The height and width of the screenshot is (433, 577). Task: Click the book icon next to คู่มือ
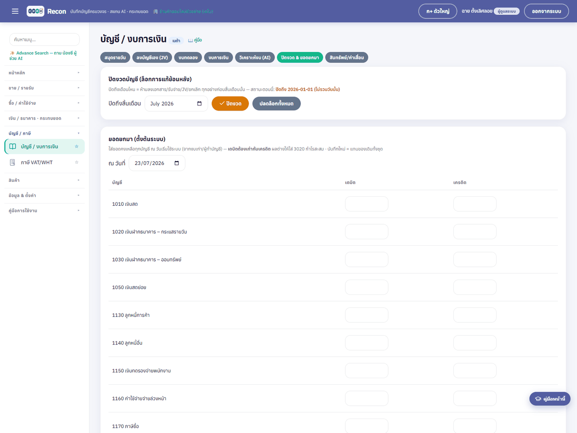pos(190,40)
